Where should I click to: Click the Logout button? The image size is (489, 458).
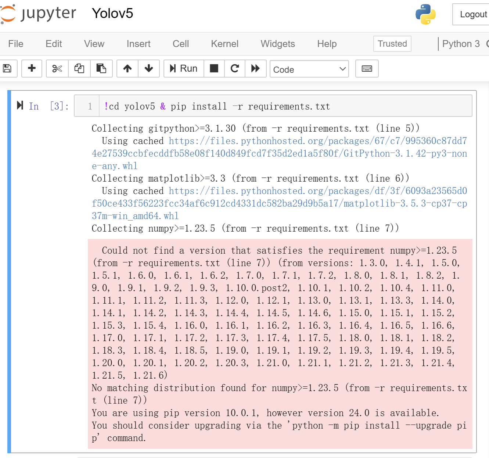tap(473, 14)
